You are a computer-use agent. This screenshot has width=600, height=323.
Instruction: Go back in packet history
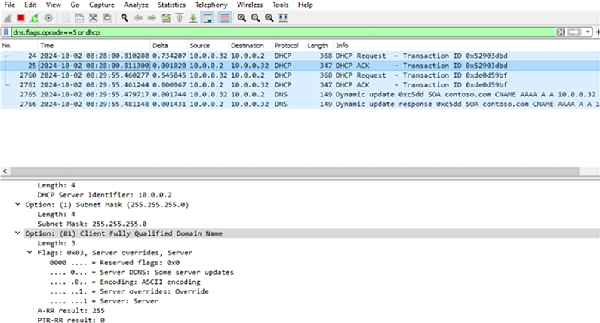tap(138, 18)
